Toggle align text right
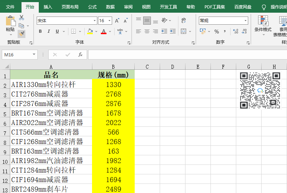The image size is (287, 193). [155, 31]
